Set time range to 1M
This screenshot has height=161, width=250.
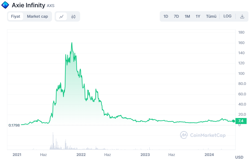coord(187,16)
